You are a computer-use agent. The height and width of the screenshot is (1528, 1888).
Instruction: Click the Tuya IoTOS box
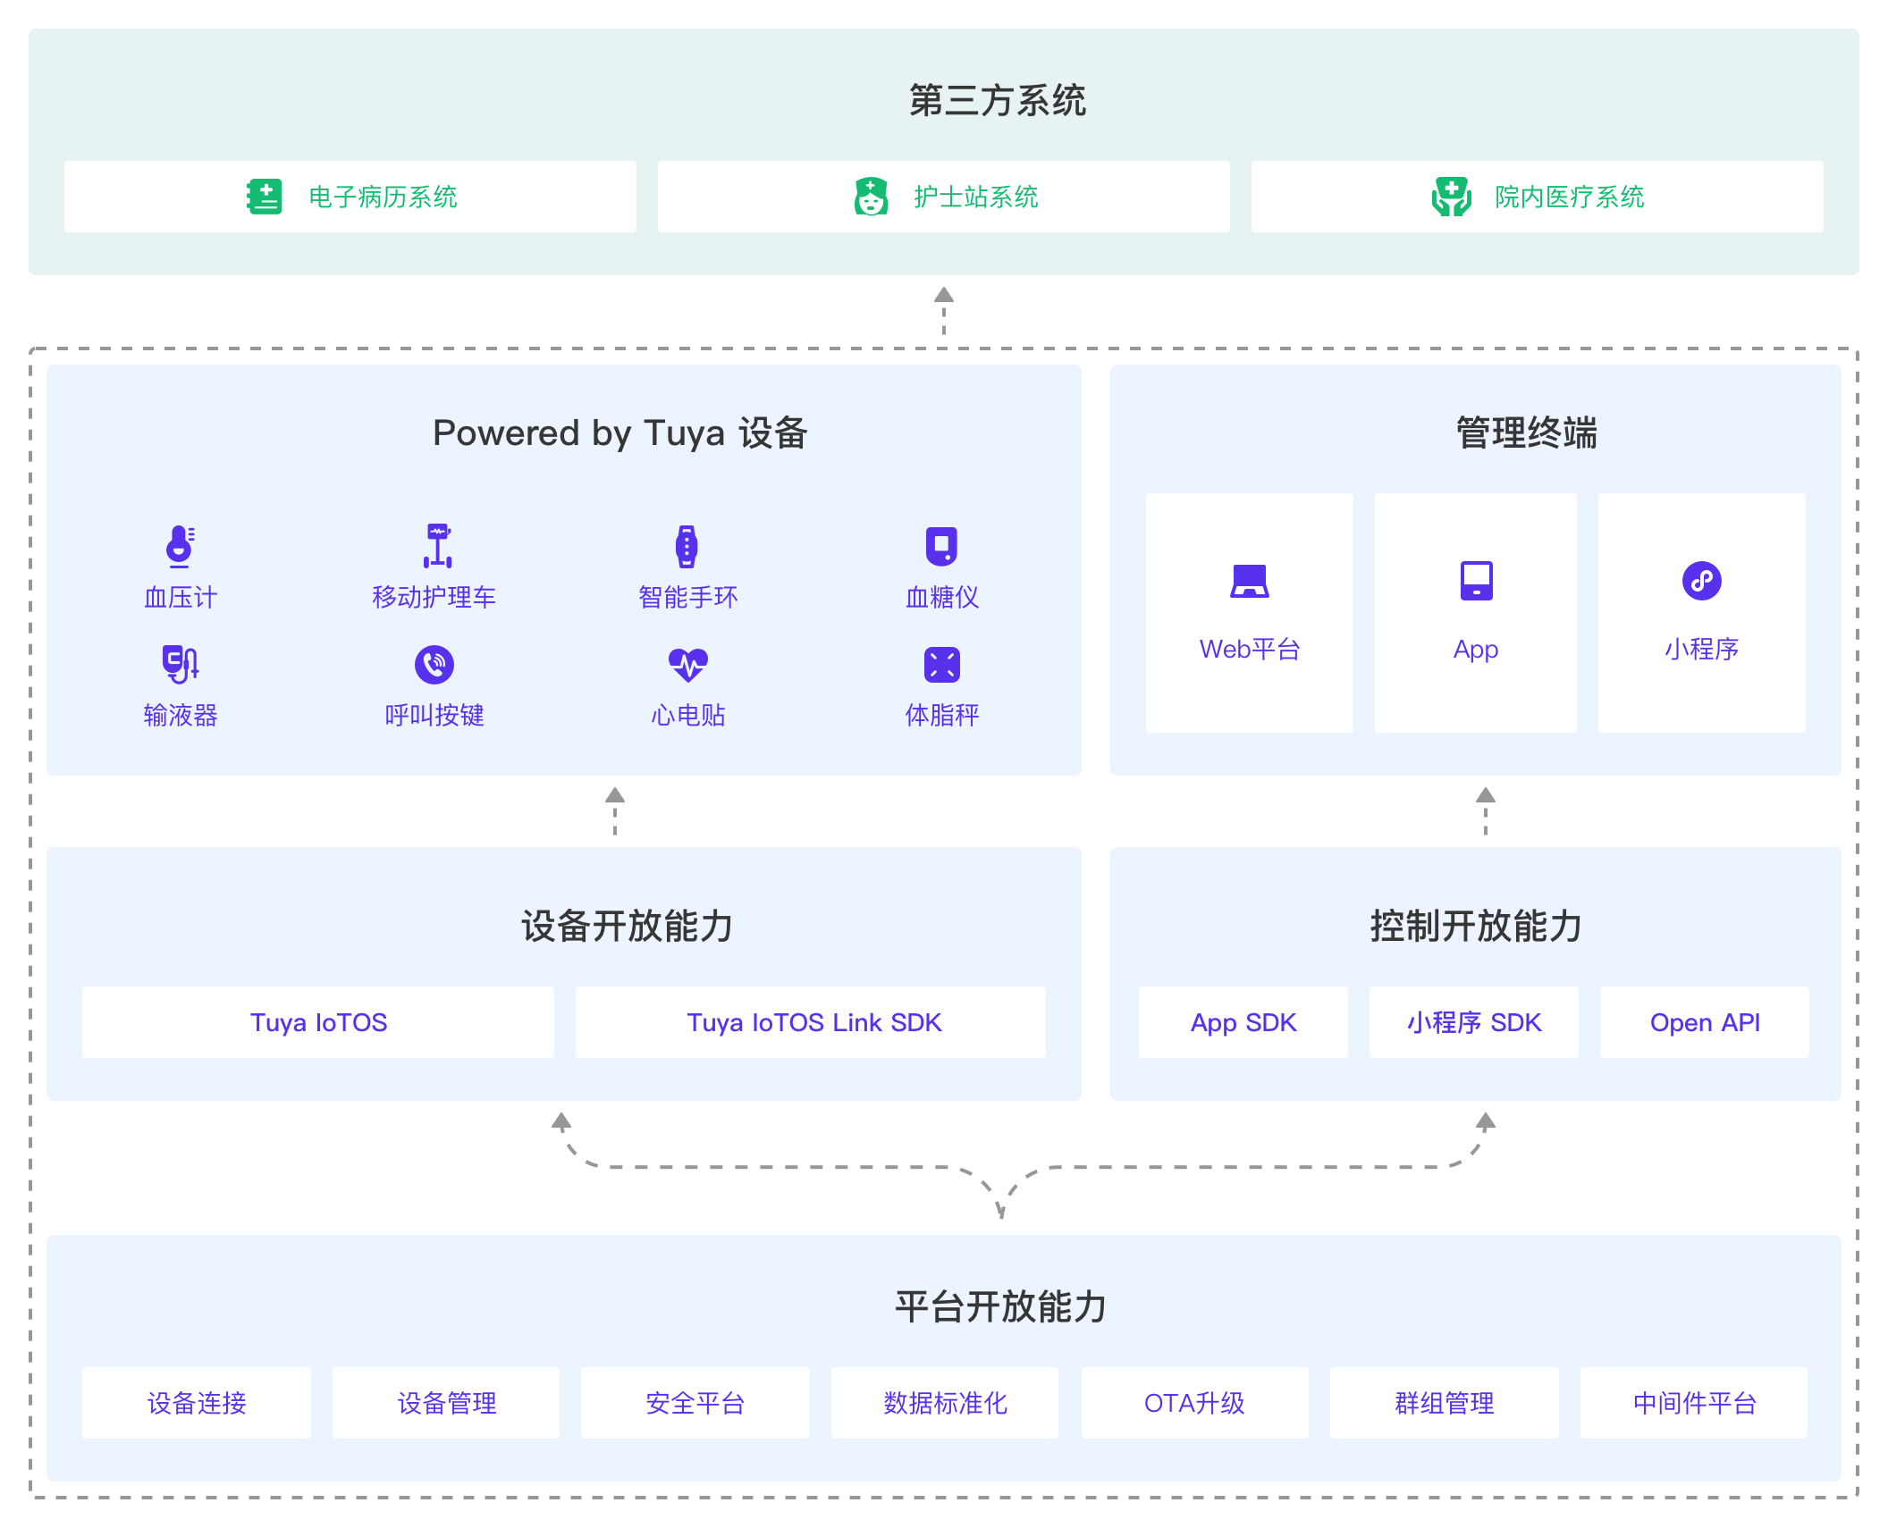click(318, 1022)
